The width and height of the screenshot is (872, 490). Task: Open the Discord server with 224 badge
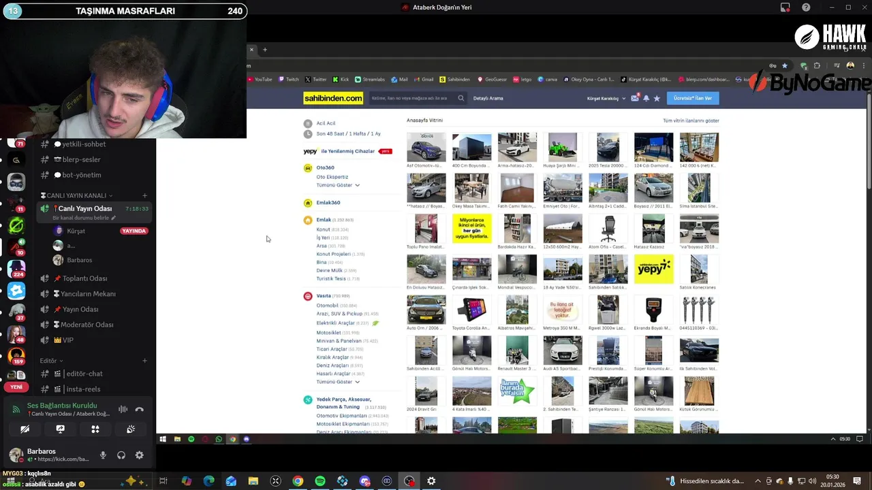tap(16, 269)
